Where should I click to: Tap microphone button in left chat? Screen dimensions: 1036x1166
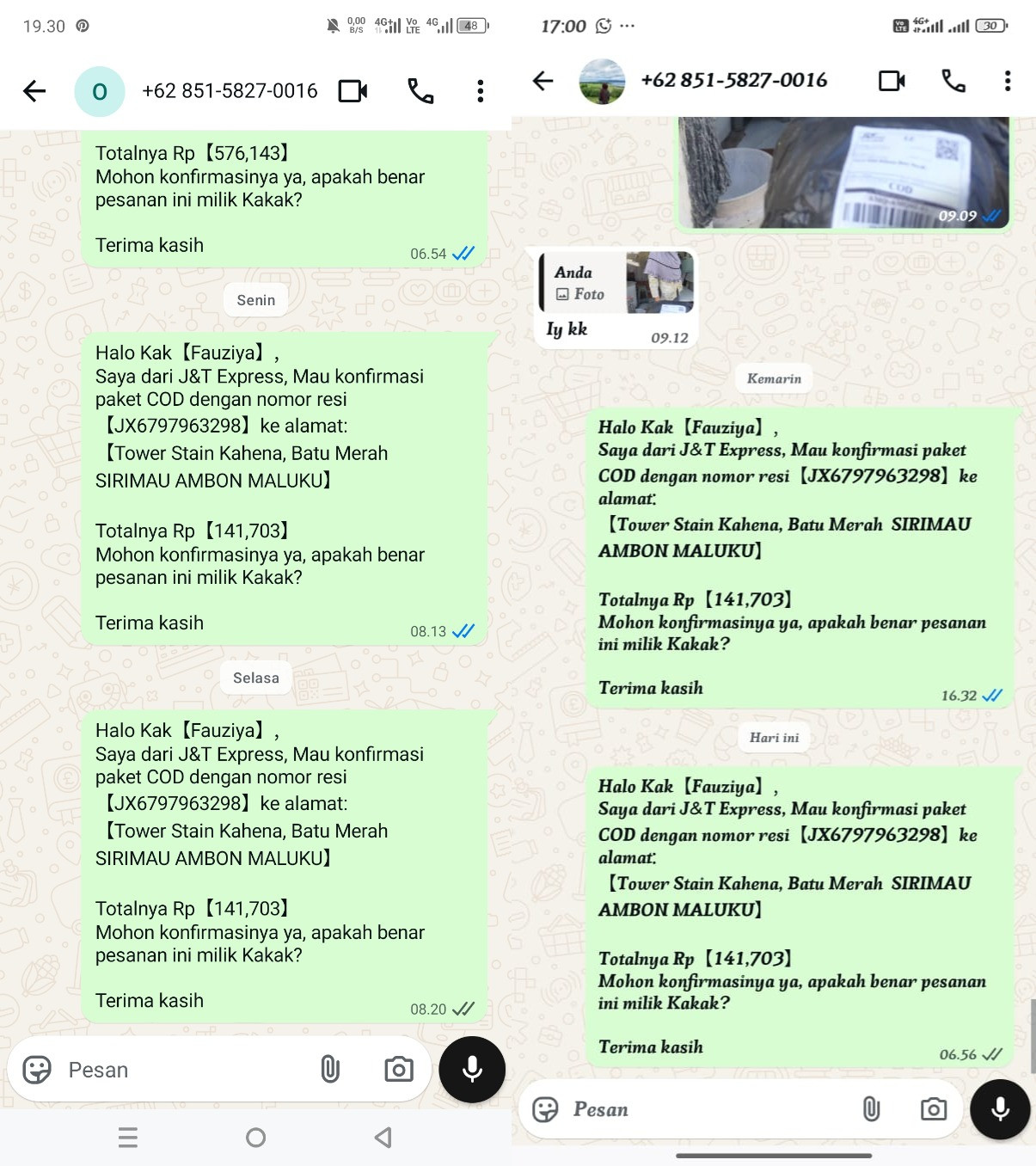[x=472, y=1070]
